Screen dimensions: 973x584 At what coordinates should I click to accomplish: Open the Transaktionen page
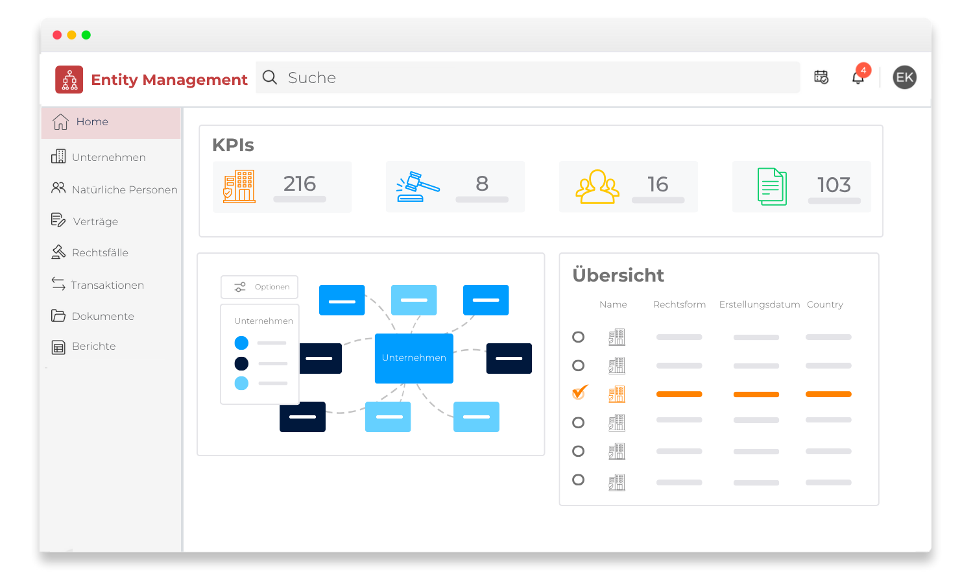107,285
